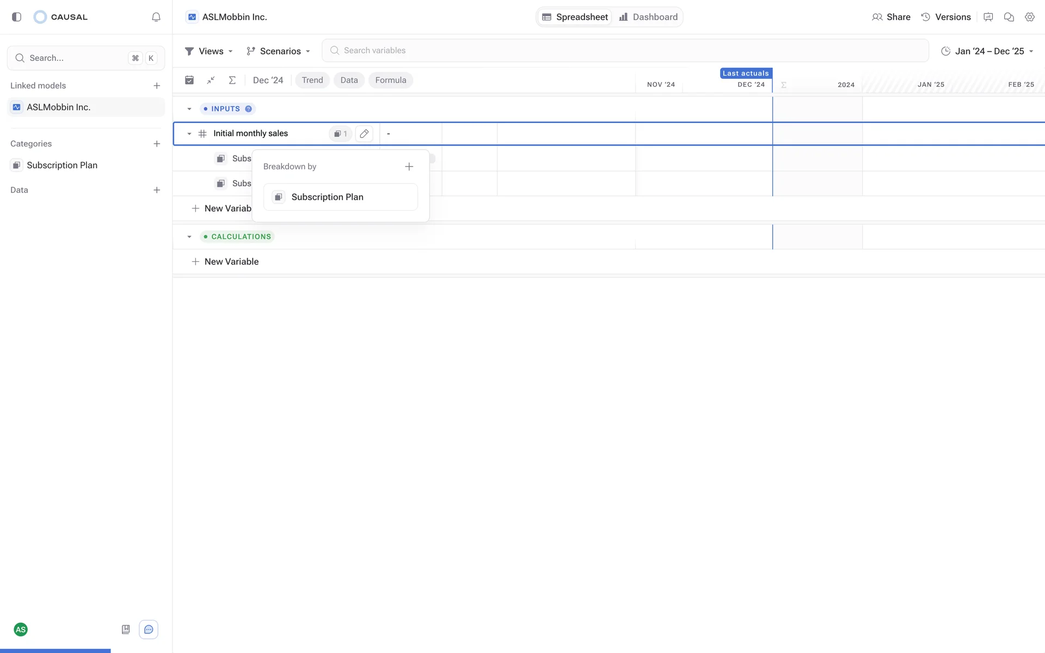Open the documentation book icon
This screenshot has width=1045, height=653.
point(126,630)
